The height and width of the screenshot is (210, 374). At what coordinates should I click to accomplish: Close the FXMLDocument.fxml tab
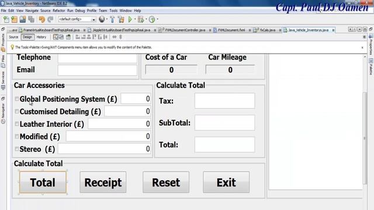[x=250, y=30]
